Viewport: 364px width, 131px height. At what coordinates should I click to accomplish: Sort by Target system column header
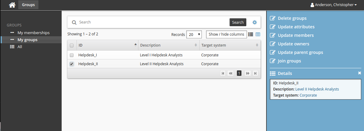tap(230, 45)
